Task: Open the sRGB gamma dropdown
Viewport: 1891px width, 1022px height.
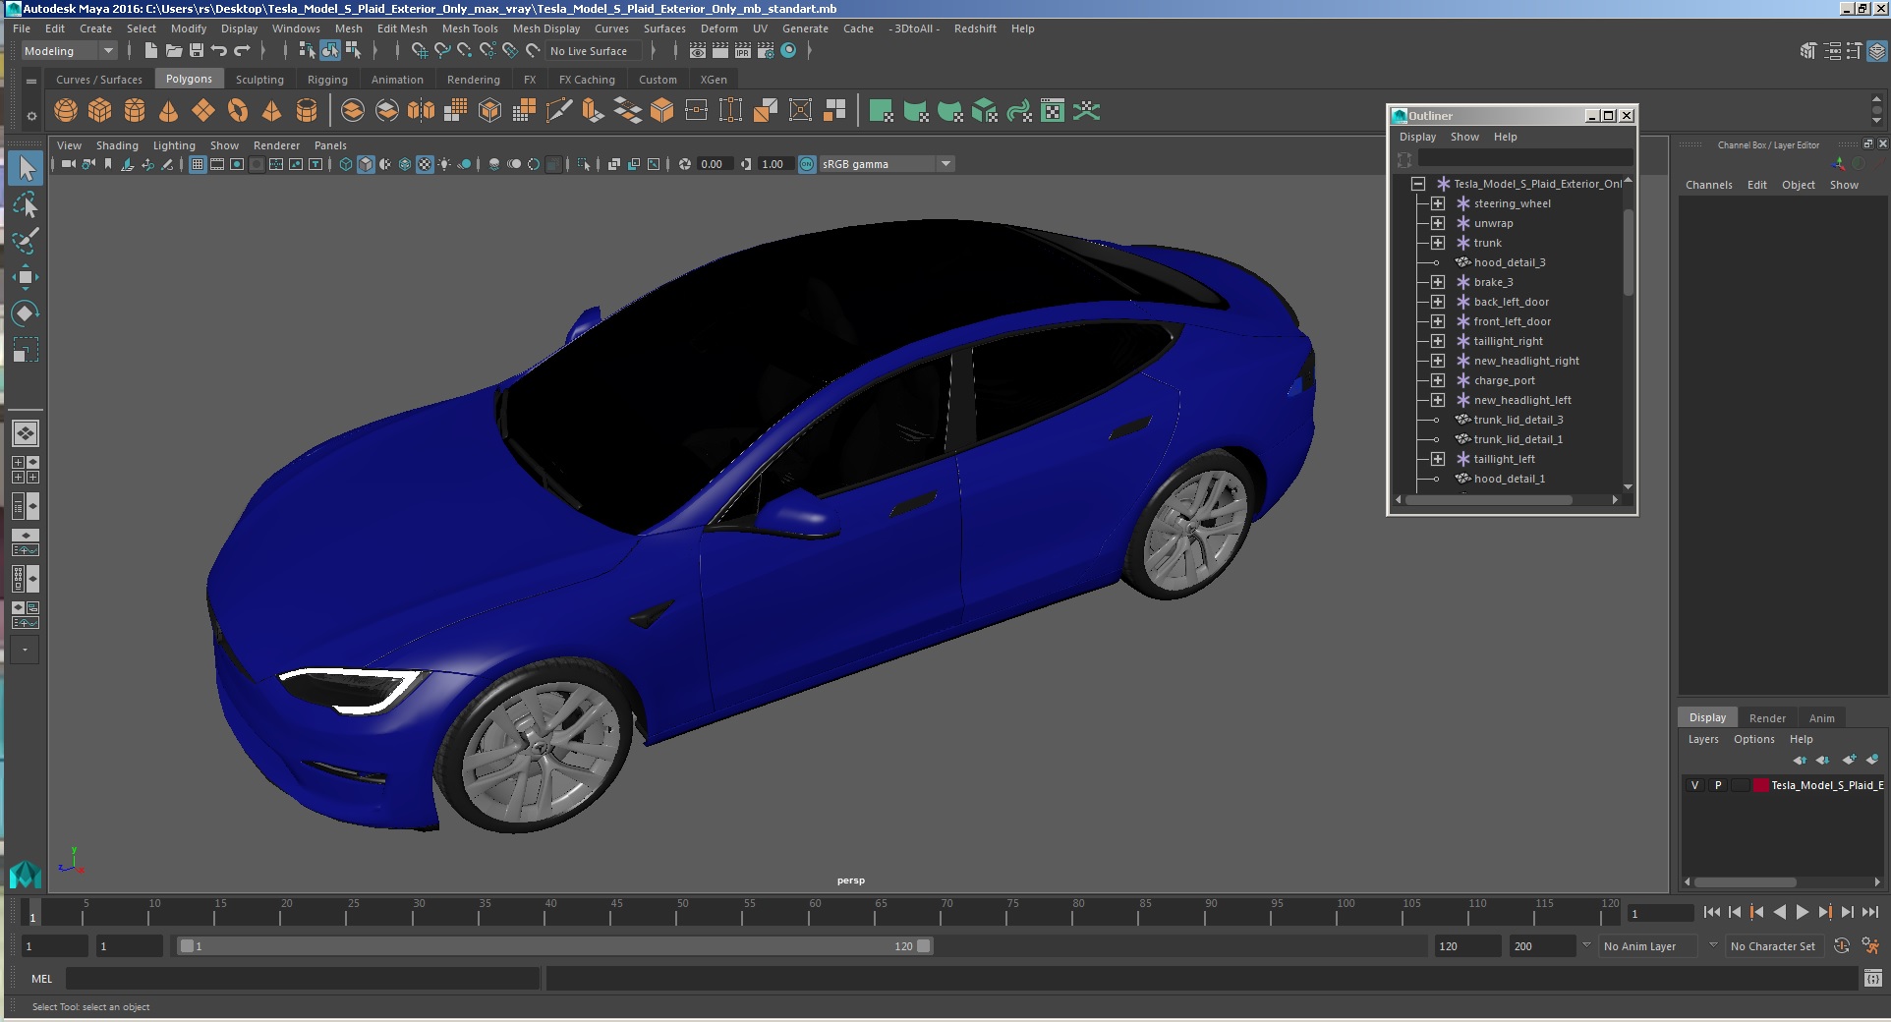Action: pyautogui.click(x=945, y=164)
